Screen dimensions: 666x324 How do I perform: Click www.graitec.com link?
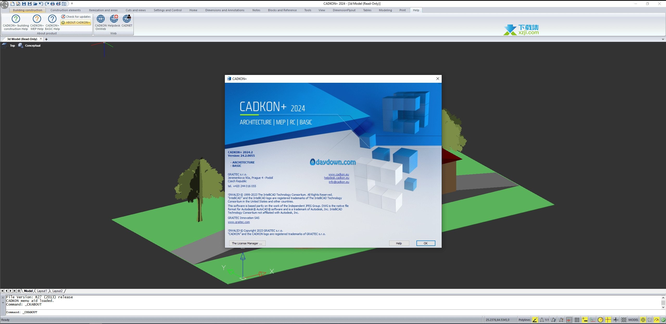[x=239, y=222]
